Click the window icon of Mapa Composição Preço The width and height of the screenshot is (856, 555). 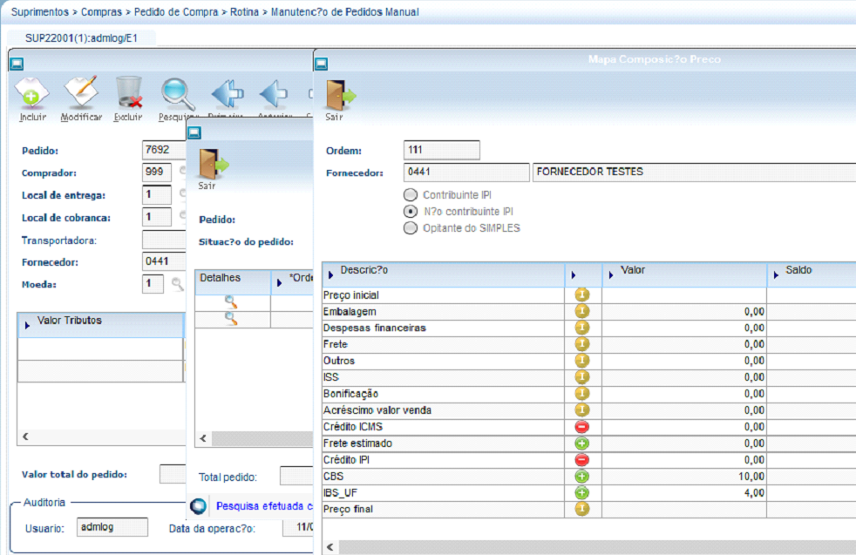[321, 64]
